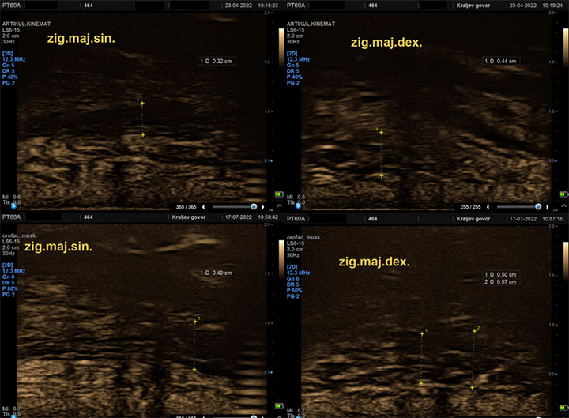Screen dimensions: 569x418
Task: Click next-frame arrow in top-right cine bar
Action: 548,206
